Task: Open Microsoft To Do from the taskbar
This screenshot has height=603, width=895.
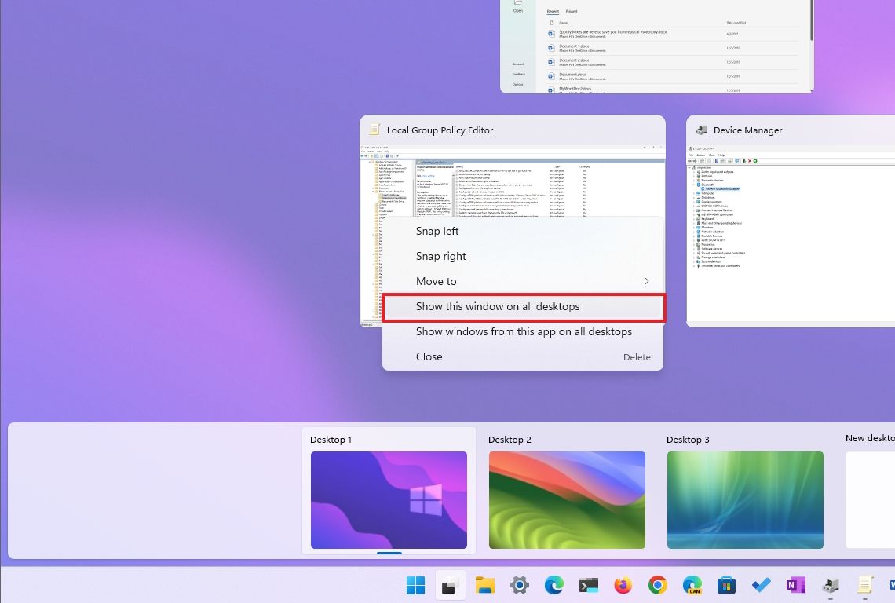Action: click(761, 585)
